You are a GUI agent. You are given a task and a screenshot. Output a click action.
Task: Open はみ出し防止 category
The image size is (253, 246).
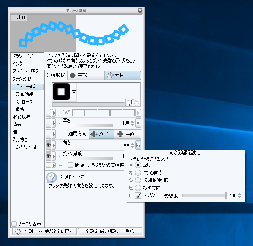[25, 147]
